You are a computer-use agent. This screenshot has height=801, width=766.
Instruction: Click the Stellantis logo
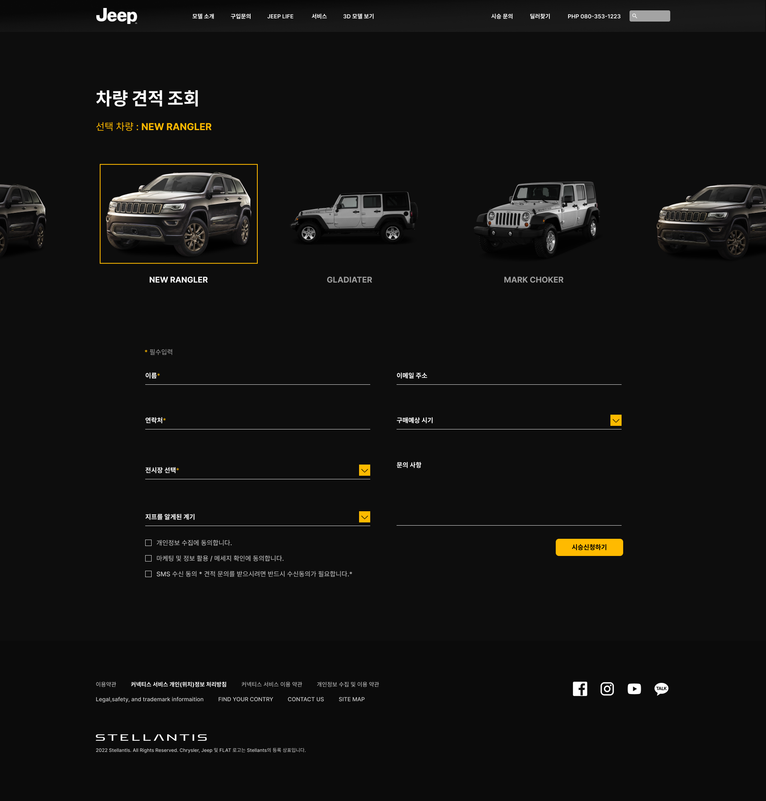pyautogui.click(x=151, y=737)
